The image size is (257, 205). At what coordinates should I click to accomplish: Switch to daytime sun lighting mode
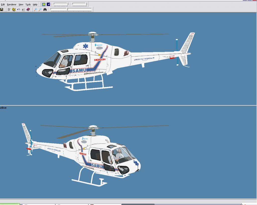[44, 4]
